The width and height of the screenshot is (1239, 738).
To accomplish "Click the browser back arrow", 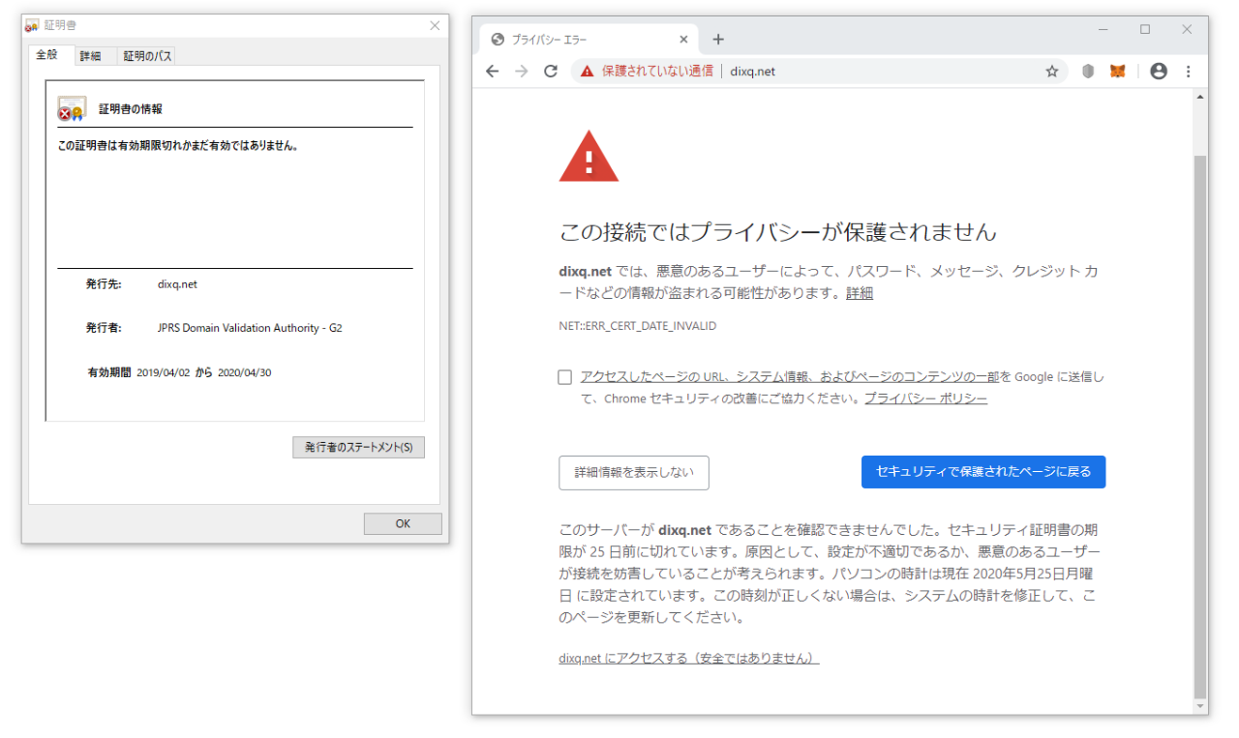I will point(493,72).
